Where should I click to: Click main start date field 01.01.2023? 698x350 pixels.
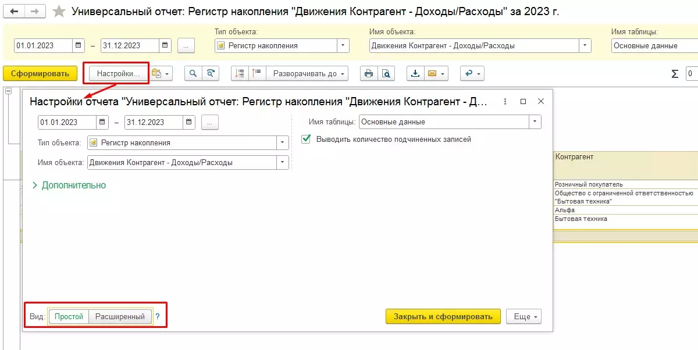[44, 45]
